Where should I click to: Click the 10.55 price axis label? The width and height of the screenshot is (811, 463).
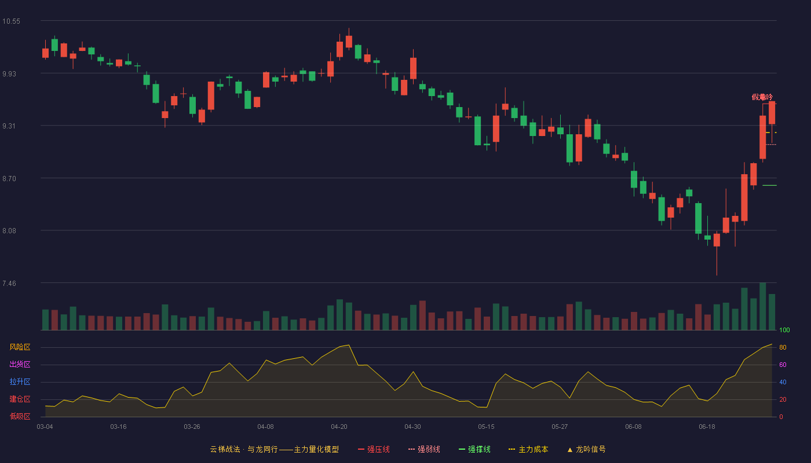point(11,21)
